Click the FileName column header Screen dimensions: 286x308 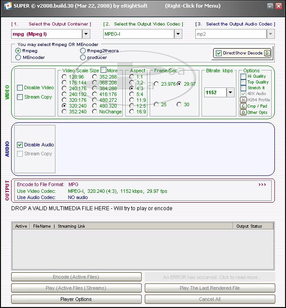tap(42, 226)
